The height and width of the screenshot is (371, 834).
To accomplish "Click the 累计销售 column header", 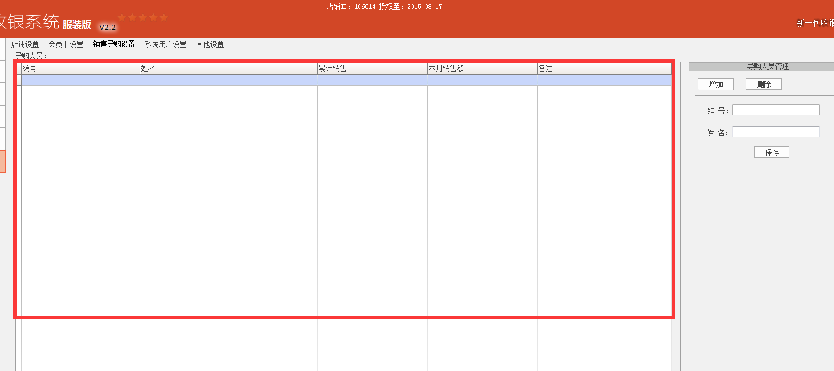I will (372, 69).
